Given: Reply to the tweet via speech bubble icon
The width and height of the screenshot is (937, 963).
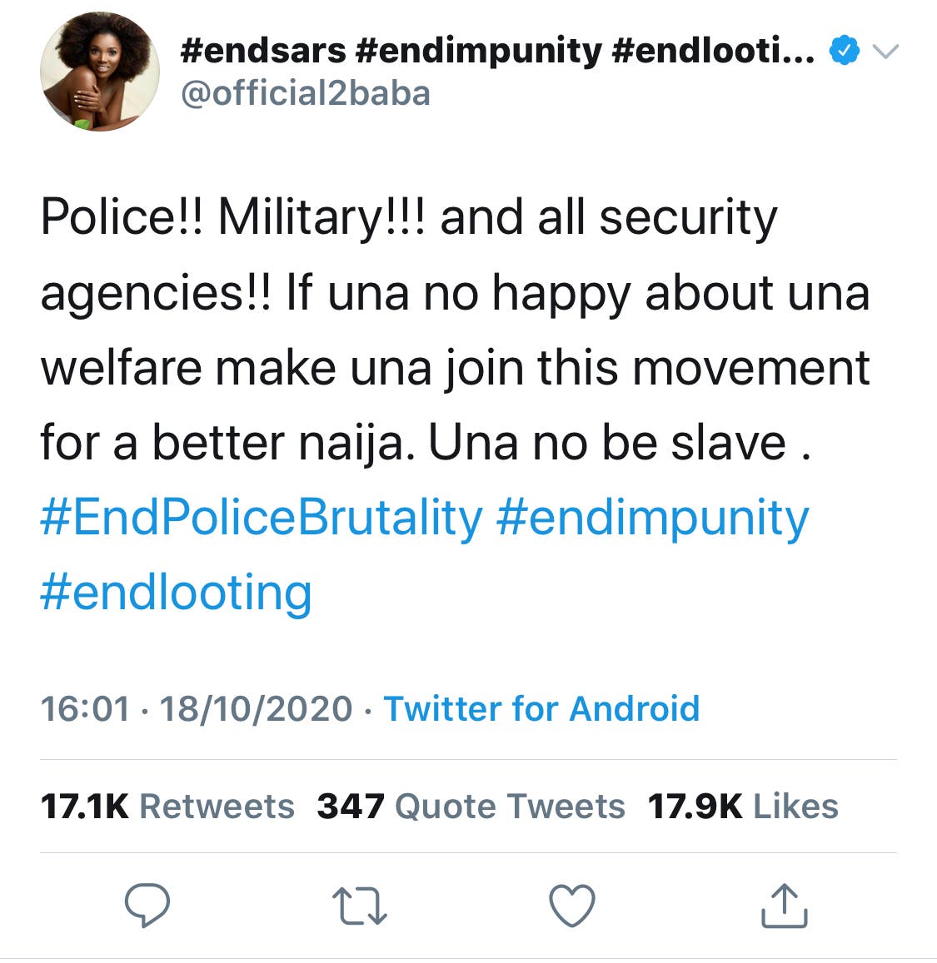Looking at the screenshot, I should coord(147,905).
